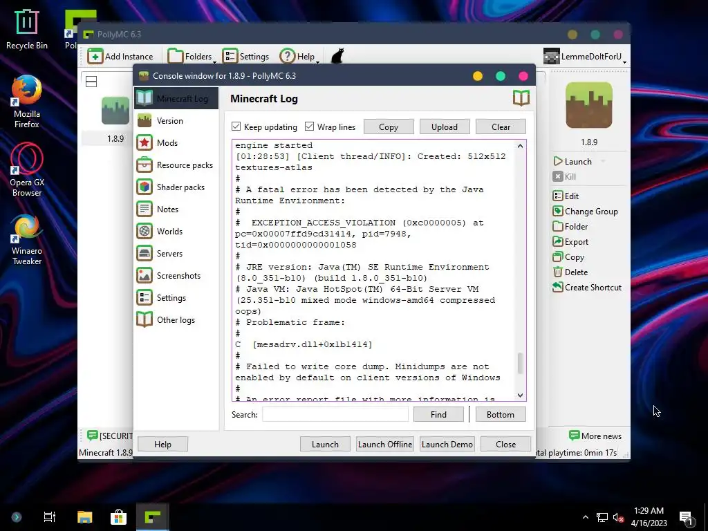708x531 pixels.
Task: Click into the Search text field
Action: (x=335, y=415)
